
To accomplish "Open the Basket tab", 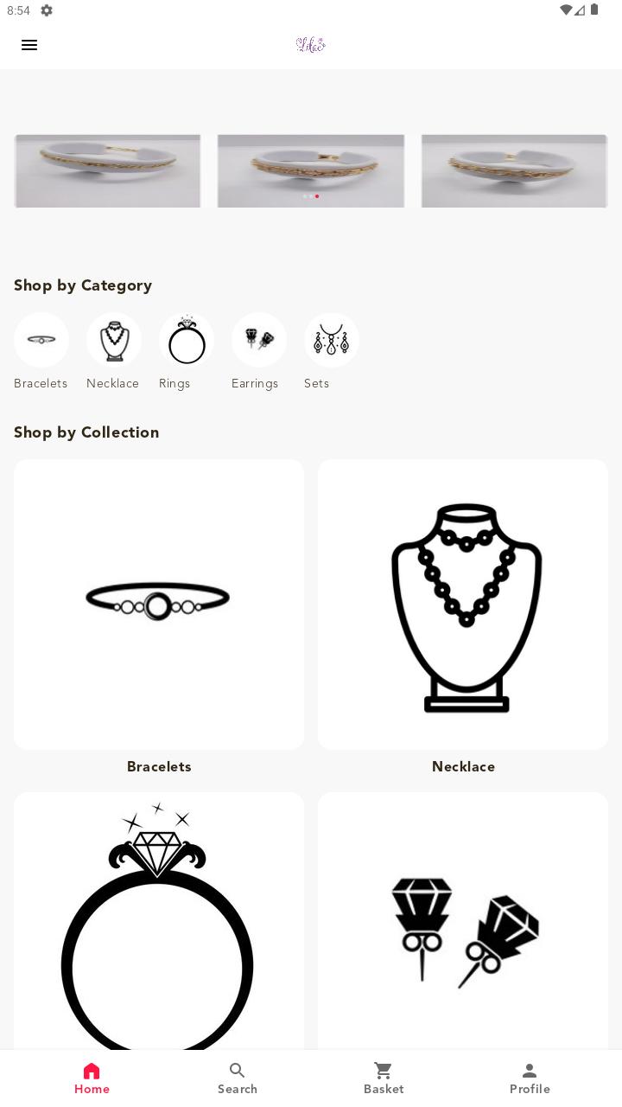I will pyautogui.click(x=384, y=1078).
